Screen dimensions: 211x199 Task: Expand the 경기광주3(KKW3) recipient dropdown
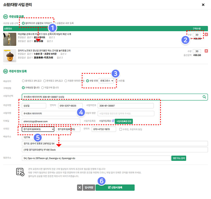(38, 129)
